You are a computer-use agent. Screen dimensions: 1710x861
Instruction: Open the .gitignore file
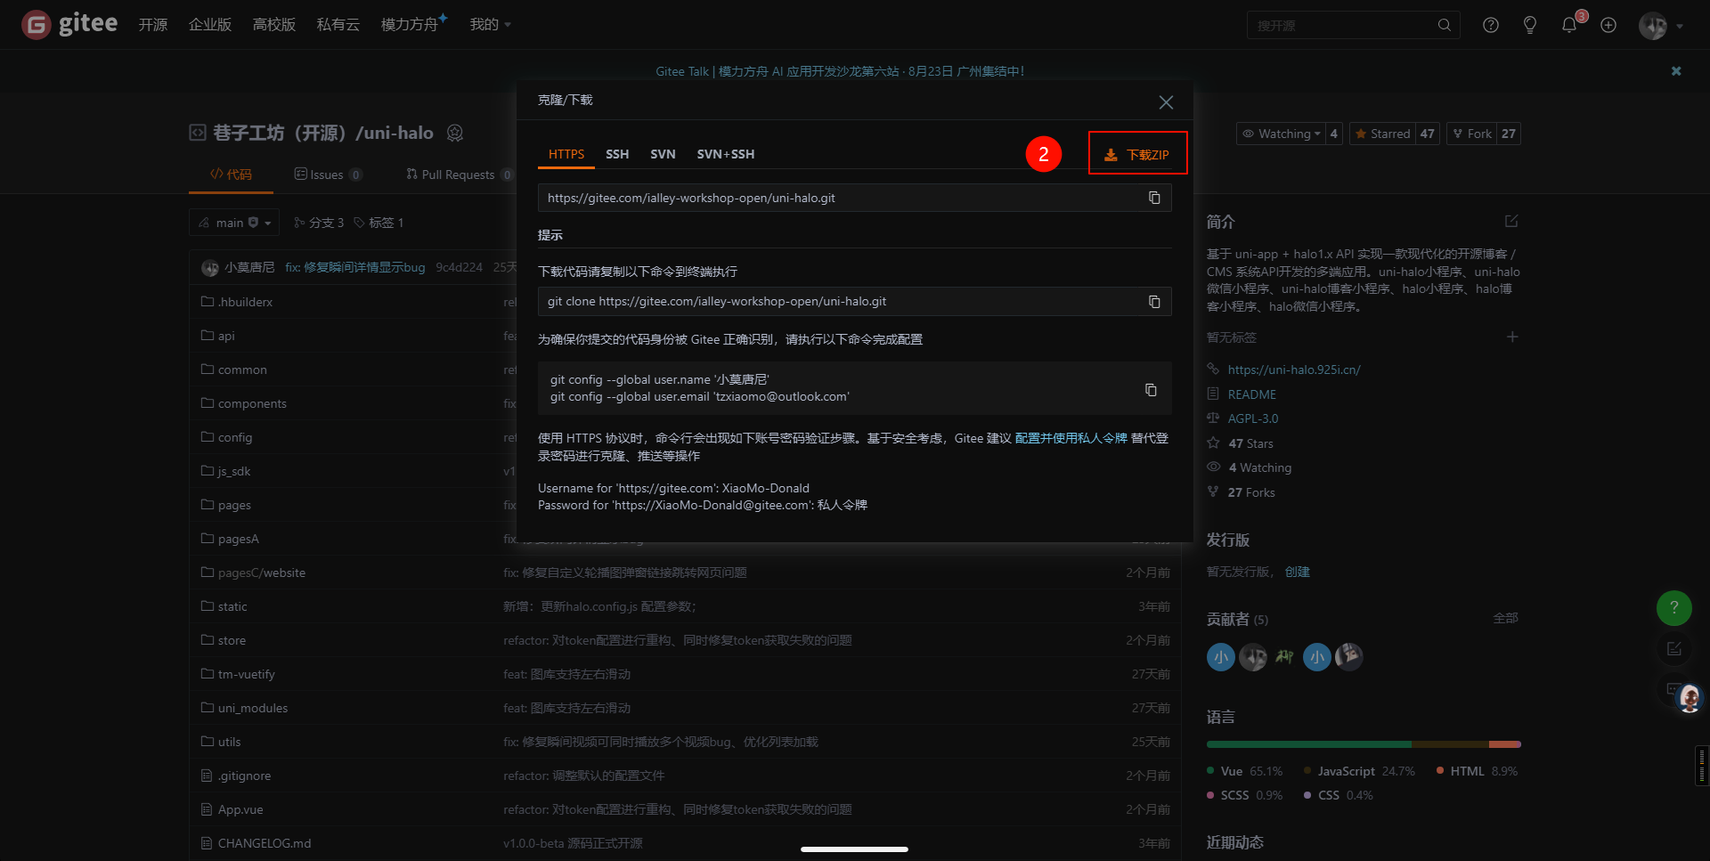[x=244, y=776]
